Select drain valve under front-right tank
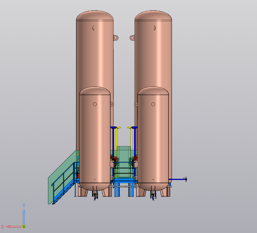This screenshot has width=257, height=233. (154, 196)
